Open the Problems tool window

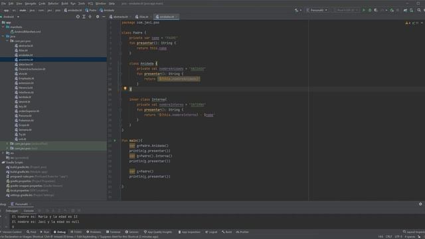coord(94,232)
